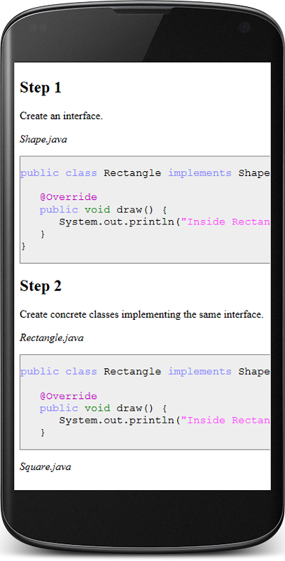The width and height of the screenshot is (285, 561).
Task: Click the 'Create concrete classes implementing' paragraph
Action: click(x=141, y=315)
